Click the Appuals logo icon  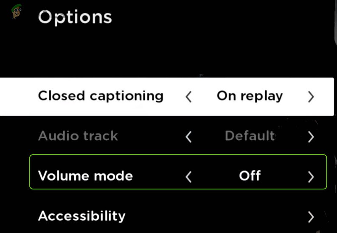click(x=16, y=11)
